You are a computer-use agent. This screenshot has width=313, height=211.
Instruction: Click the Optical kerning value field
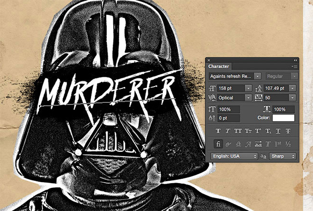coord(231,98)
